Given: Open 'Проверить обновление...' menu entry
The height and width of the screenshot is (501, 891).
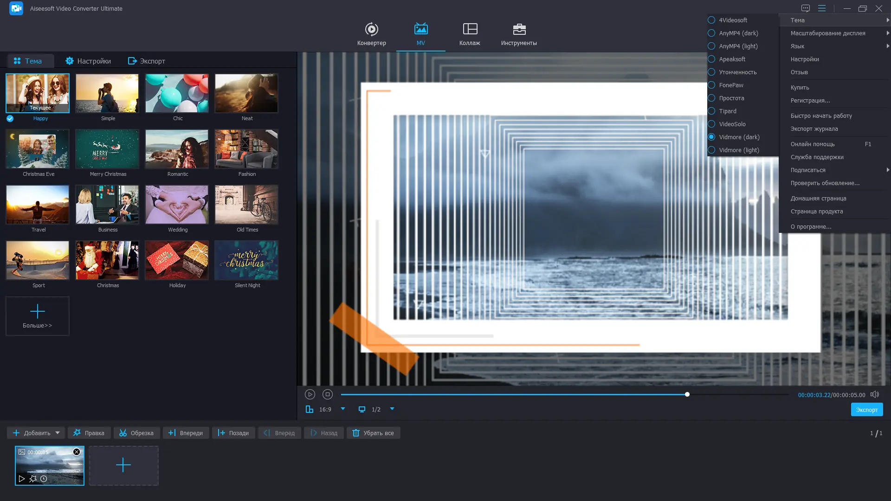Looking at the screenshot, I should tap(825, 183).
